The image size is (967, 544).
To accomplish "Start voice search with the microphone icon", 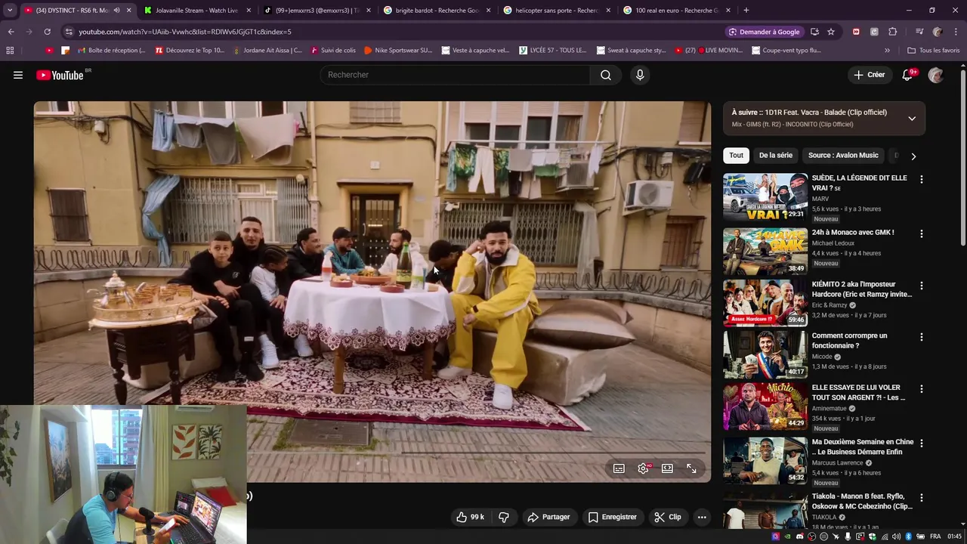I will (640, 75).
